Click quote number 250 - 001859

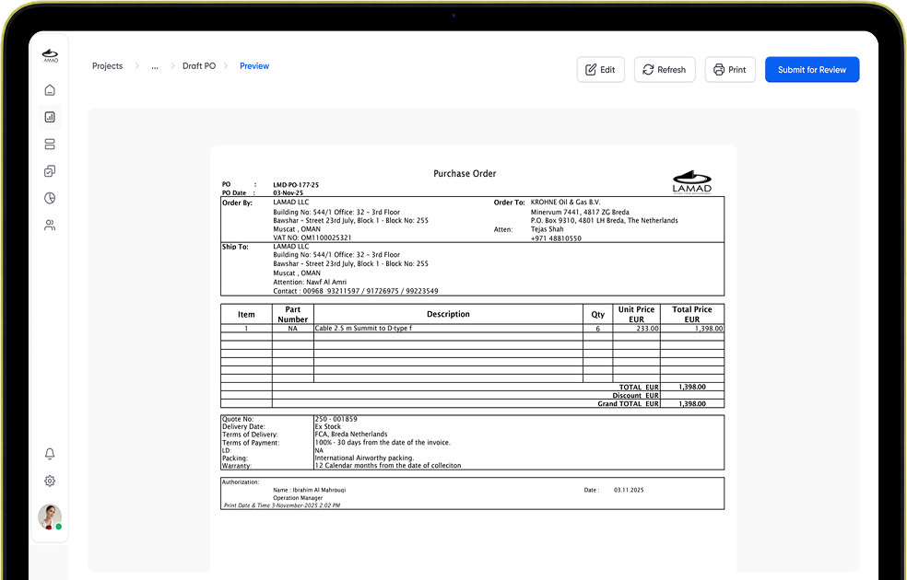coord(336,419)
